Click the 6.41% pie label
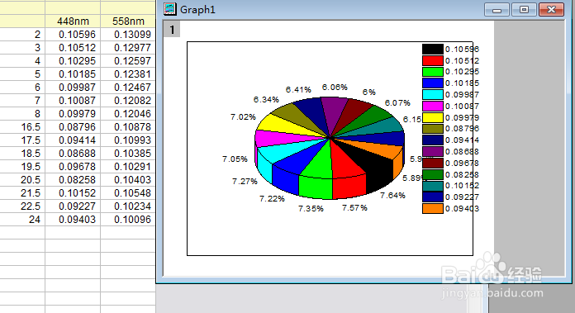This screenshot has width=575, height=313. coord(298,90)
